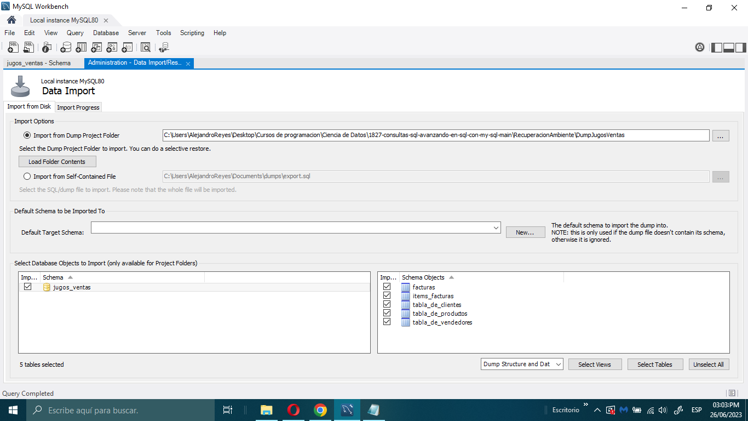748x421 pixels.
Task: Uncheck the jugos_ventas schema import checkbox
Action: point(27,287)
